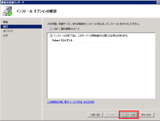The image size is (160, 121).
Task: Go back with the 前へ button
Action: [x=95, y=115]
